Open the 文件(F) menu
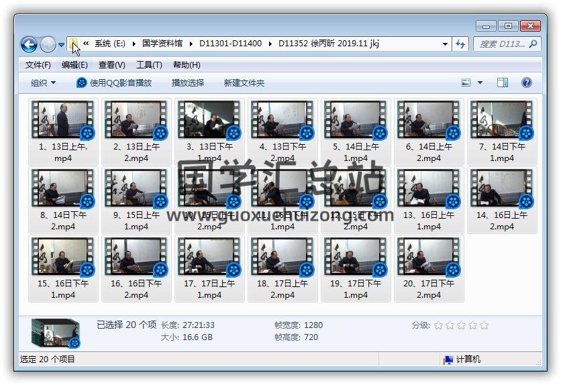561x385 pixels. [x=38, y=64]
